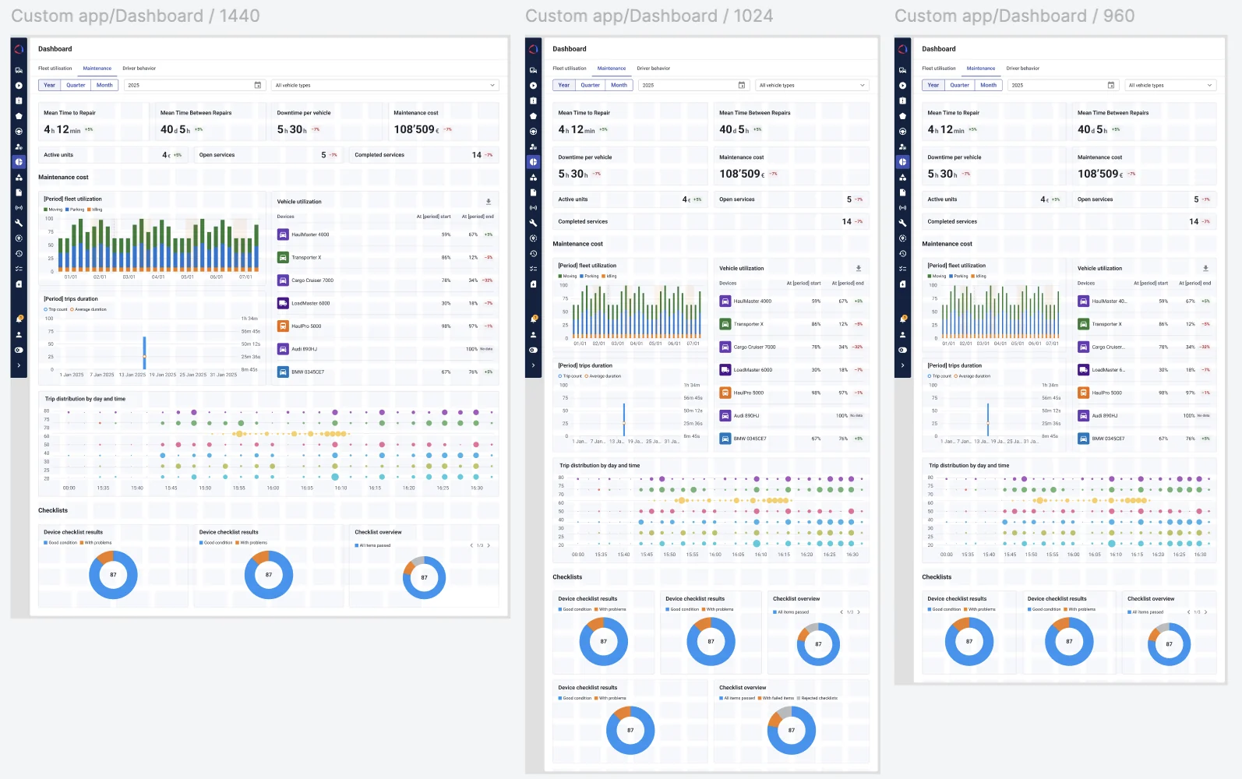
Task: Open the truck fleet icon in 1440 frame sidebar
Action: point(19,70)
